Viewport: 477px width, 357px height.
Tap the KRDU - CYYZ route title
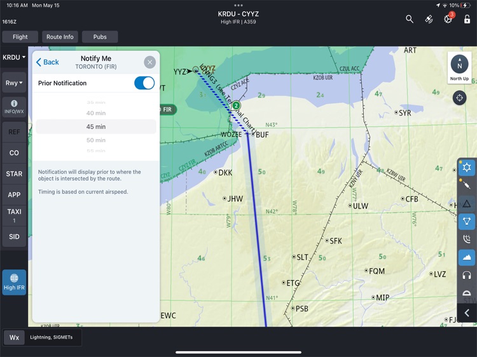(x=238, y=14)
